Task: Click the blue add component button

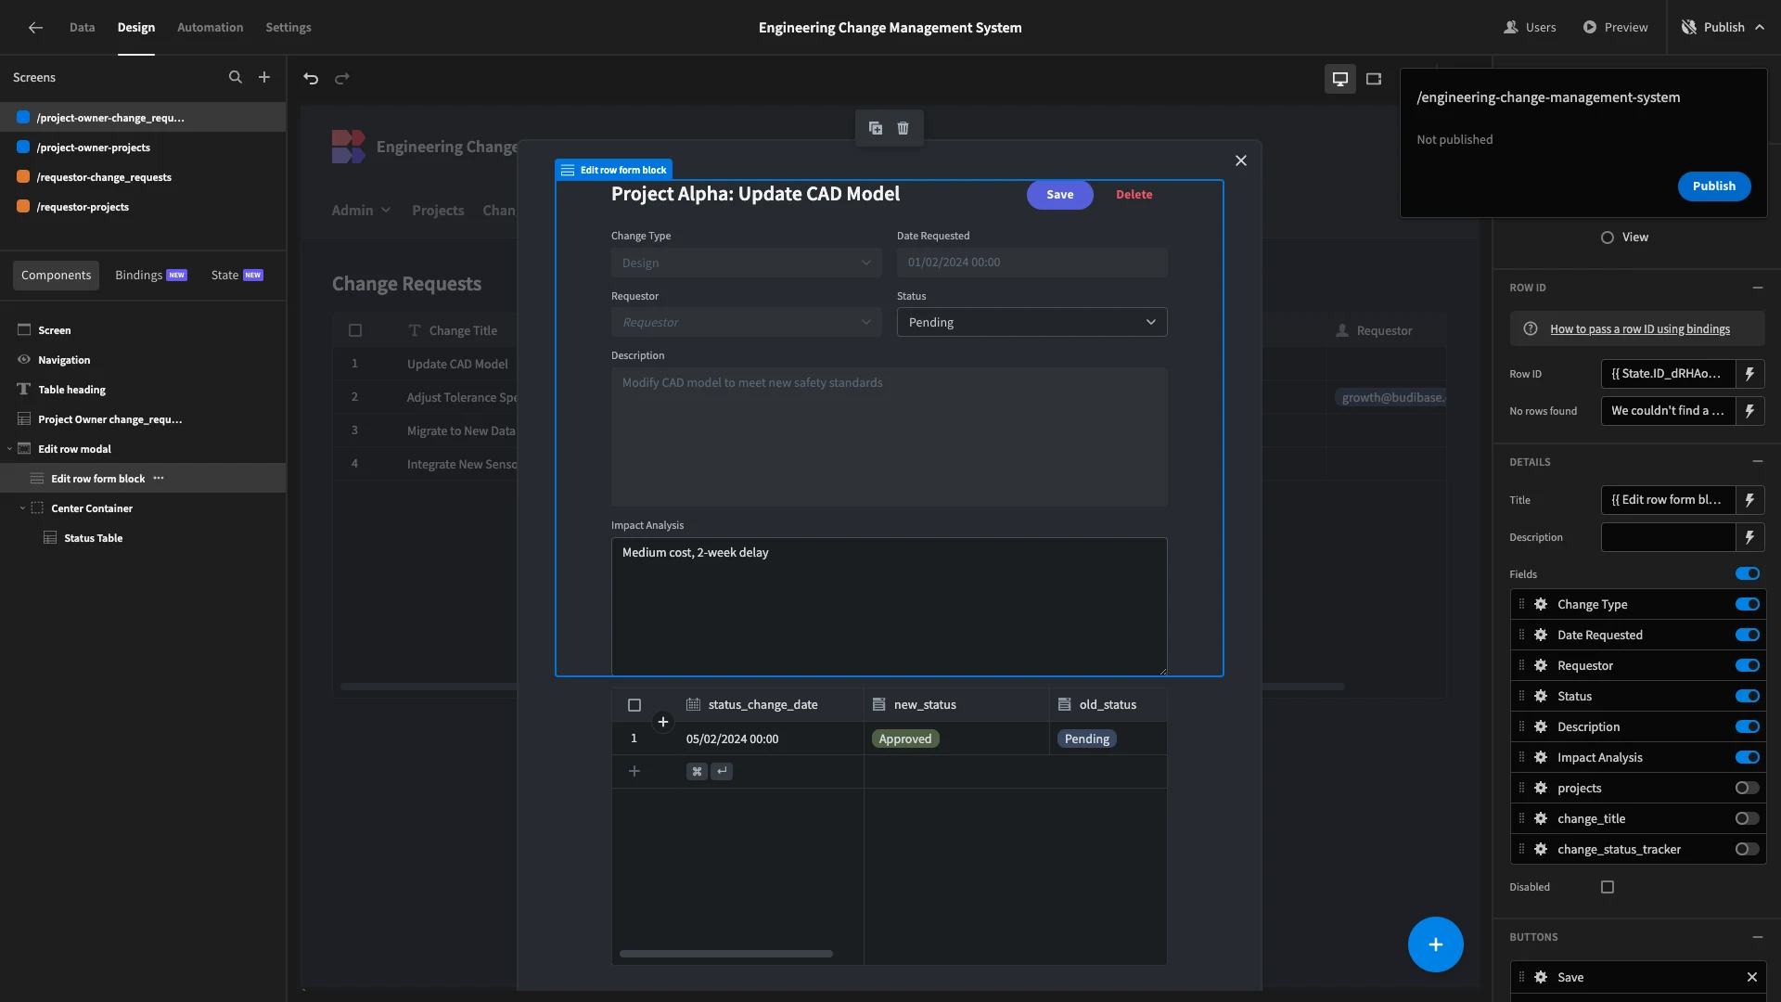Action: pos(1435,944)
